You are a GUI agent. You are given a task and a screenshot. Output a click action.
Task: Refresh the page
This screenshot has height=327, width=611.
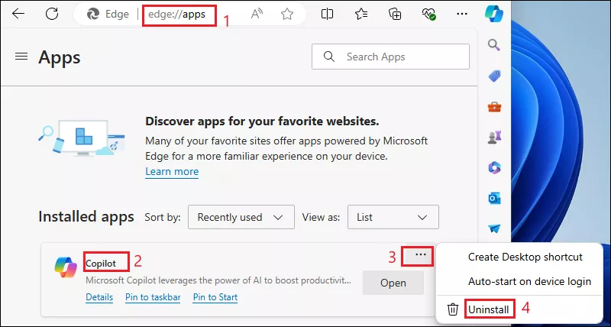52,14
